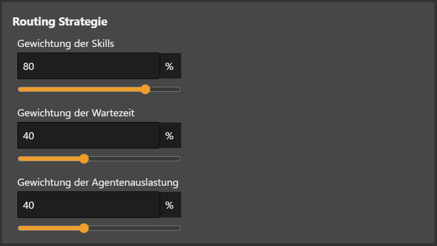Click the unfilled track of the Wartezeit slider
The image size is (437, 246).
coord(133,159)
